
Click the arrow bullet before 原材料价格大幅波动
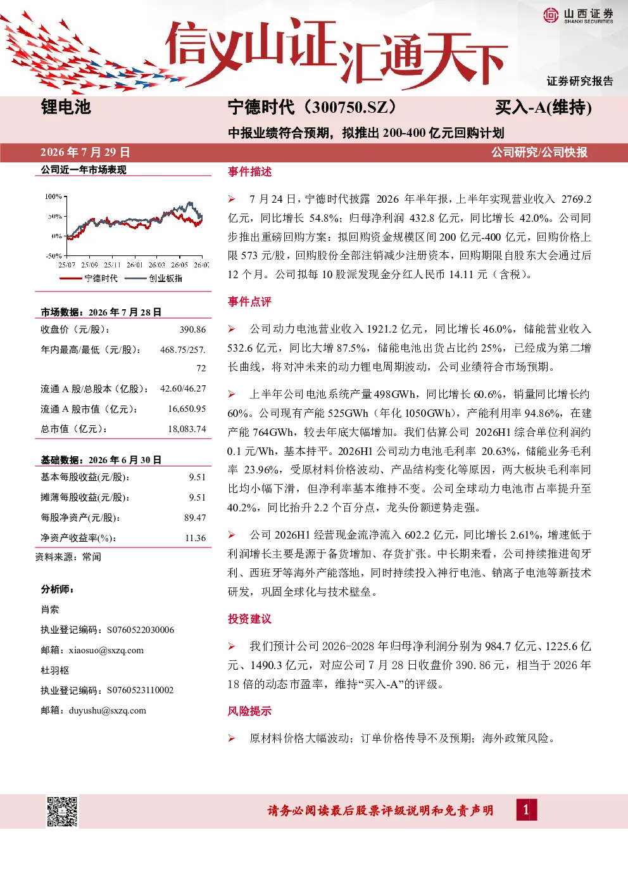[232, 738]
